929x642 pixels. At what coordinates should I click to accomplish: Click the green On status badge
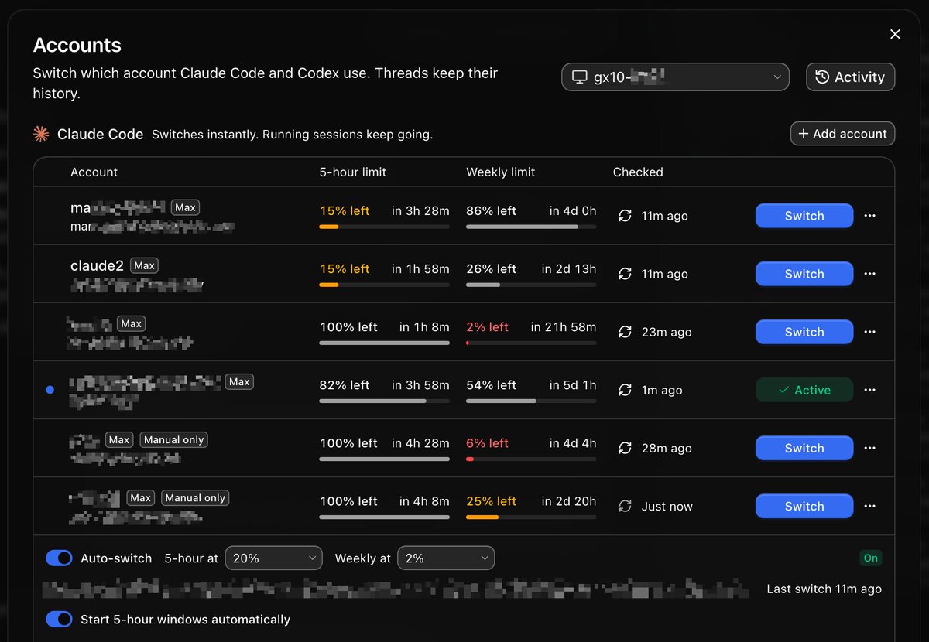pyautogui.click(x=871, y=558)
